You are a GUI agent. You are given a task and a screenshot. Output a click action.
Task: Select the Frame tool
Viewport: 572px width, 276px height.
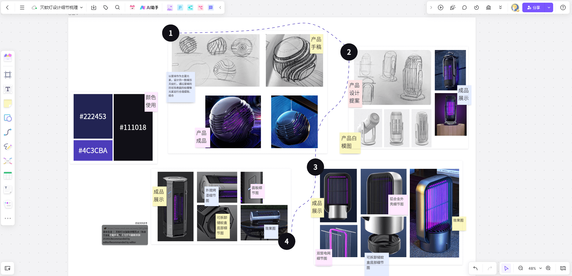(x=8, y=75)
